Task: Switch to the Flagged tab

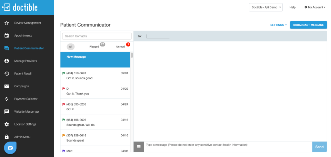Action: point(94,46)
